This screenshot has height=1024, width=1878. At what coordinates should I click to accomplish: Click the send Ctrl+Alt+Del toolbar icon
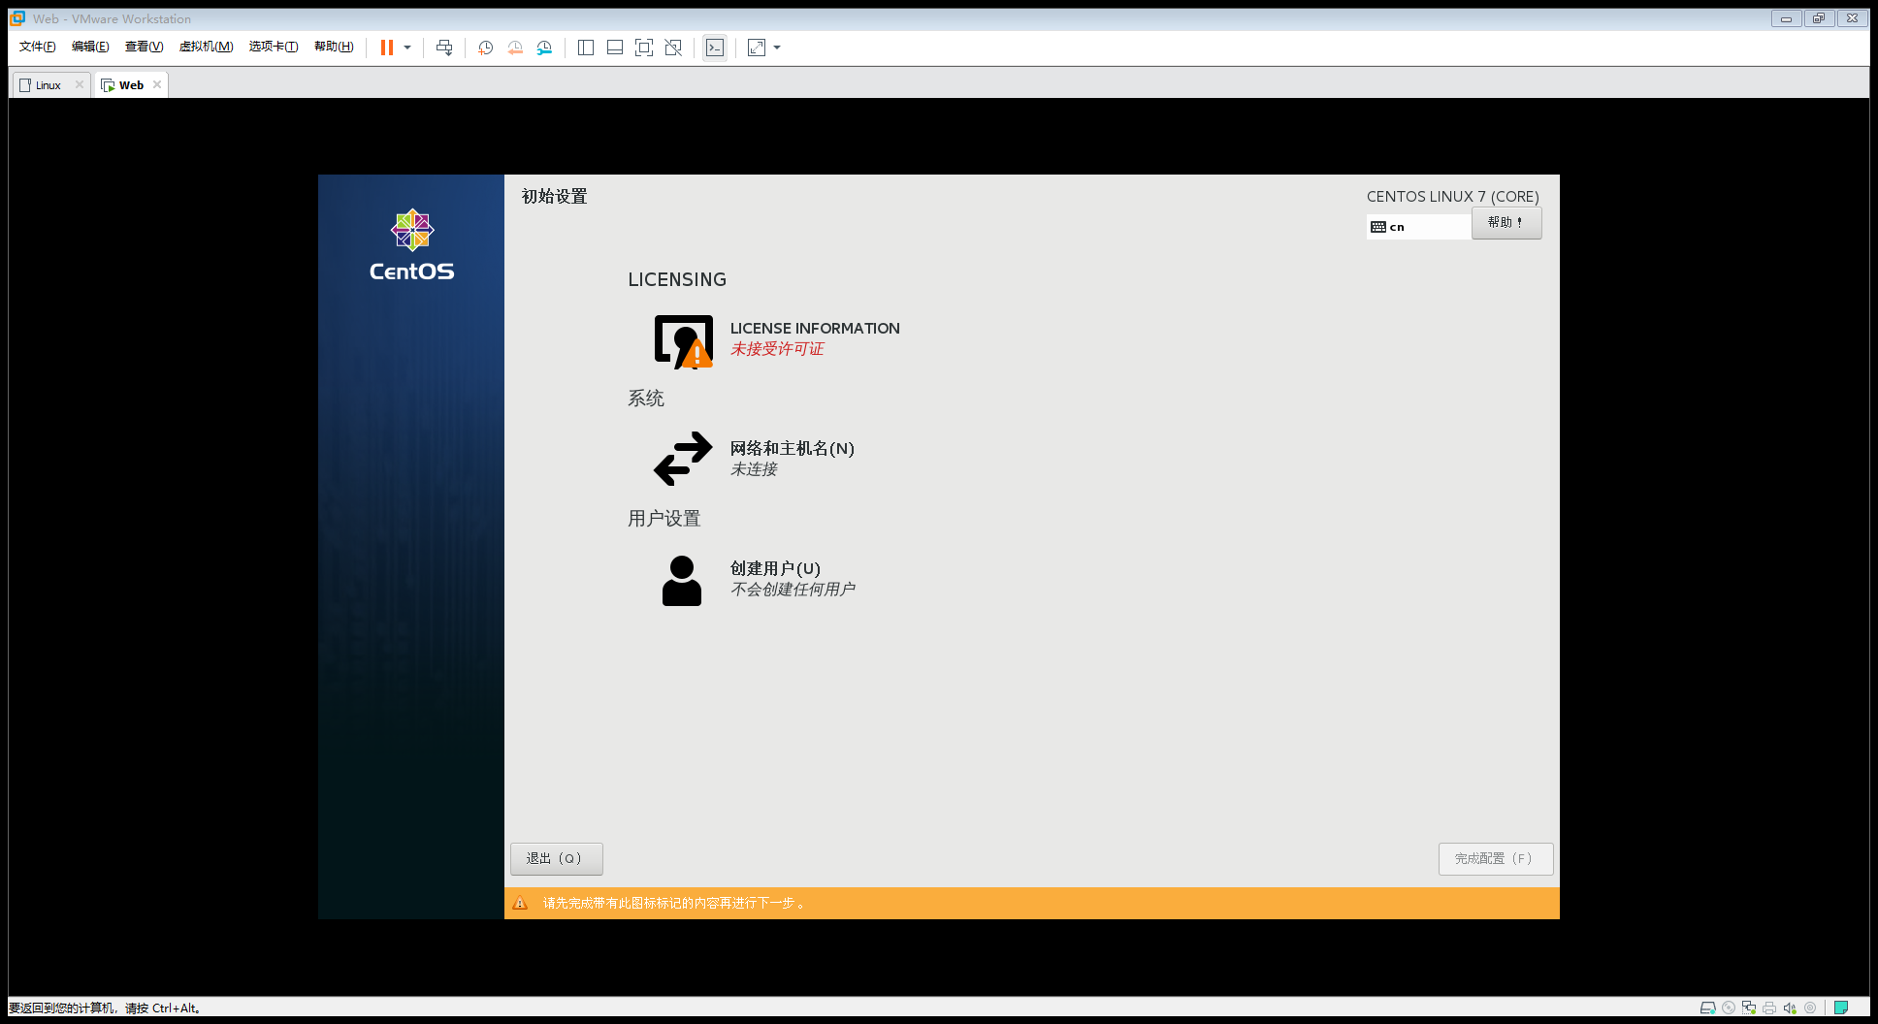coord(444,48)
